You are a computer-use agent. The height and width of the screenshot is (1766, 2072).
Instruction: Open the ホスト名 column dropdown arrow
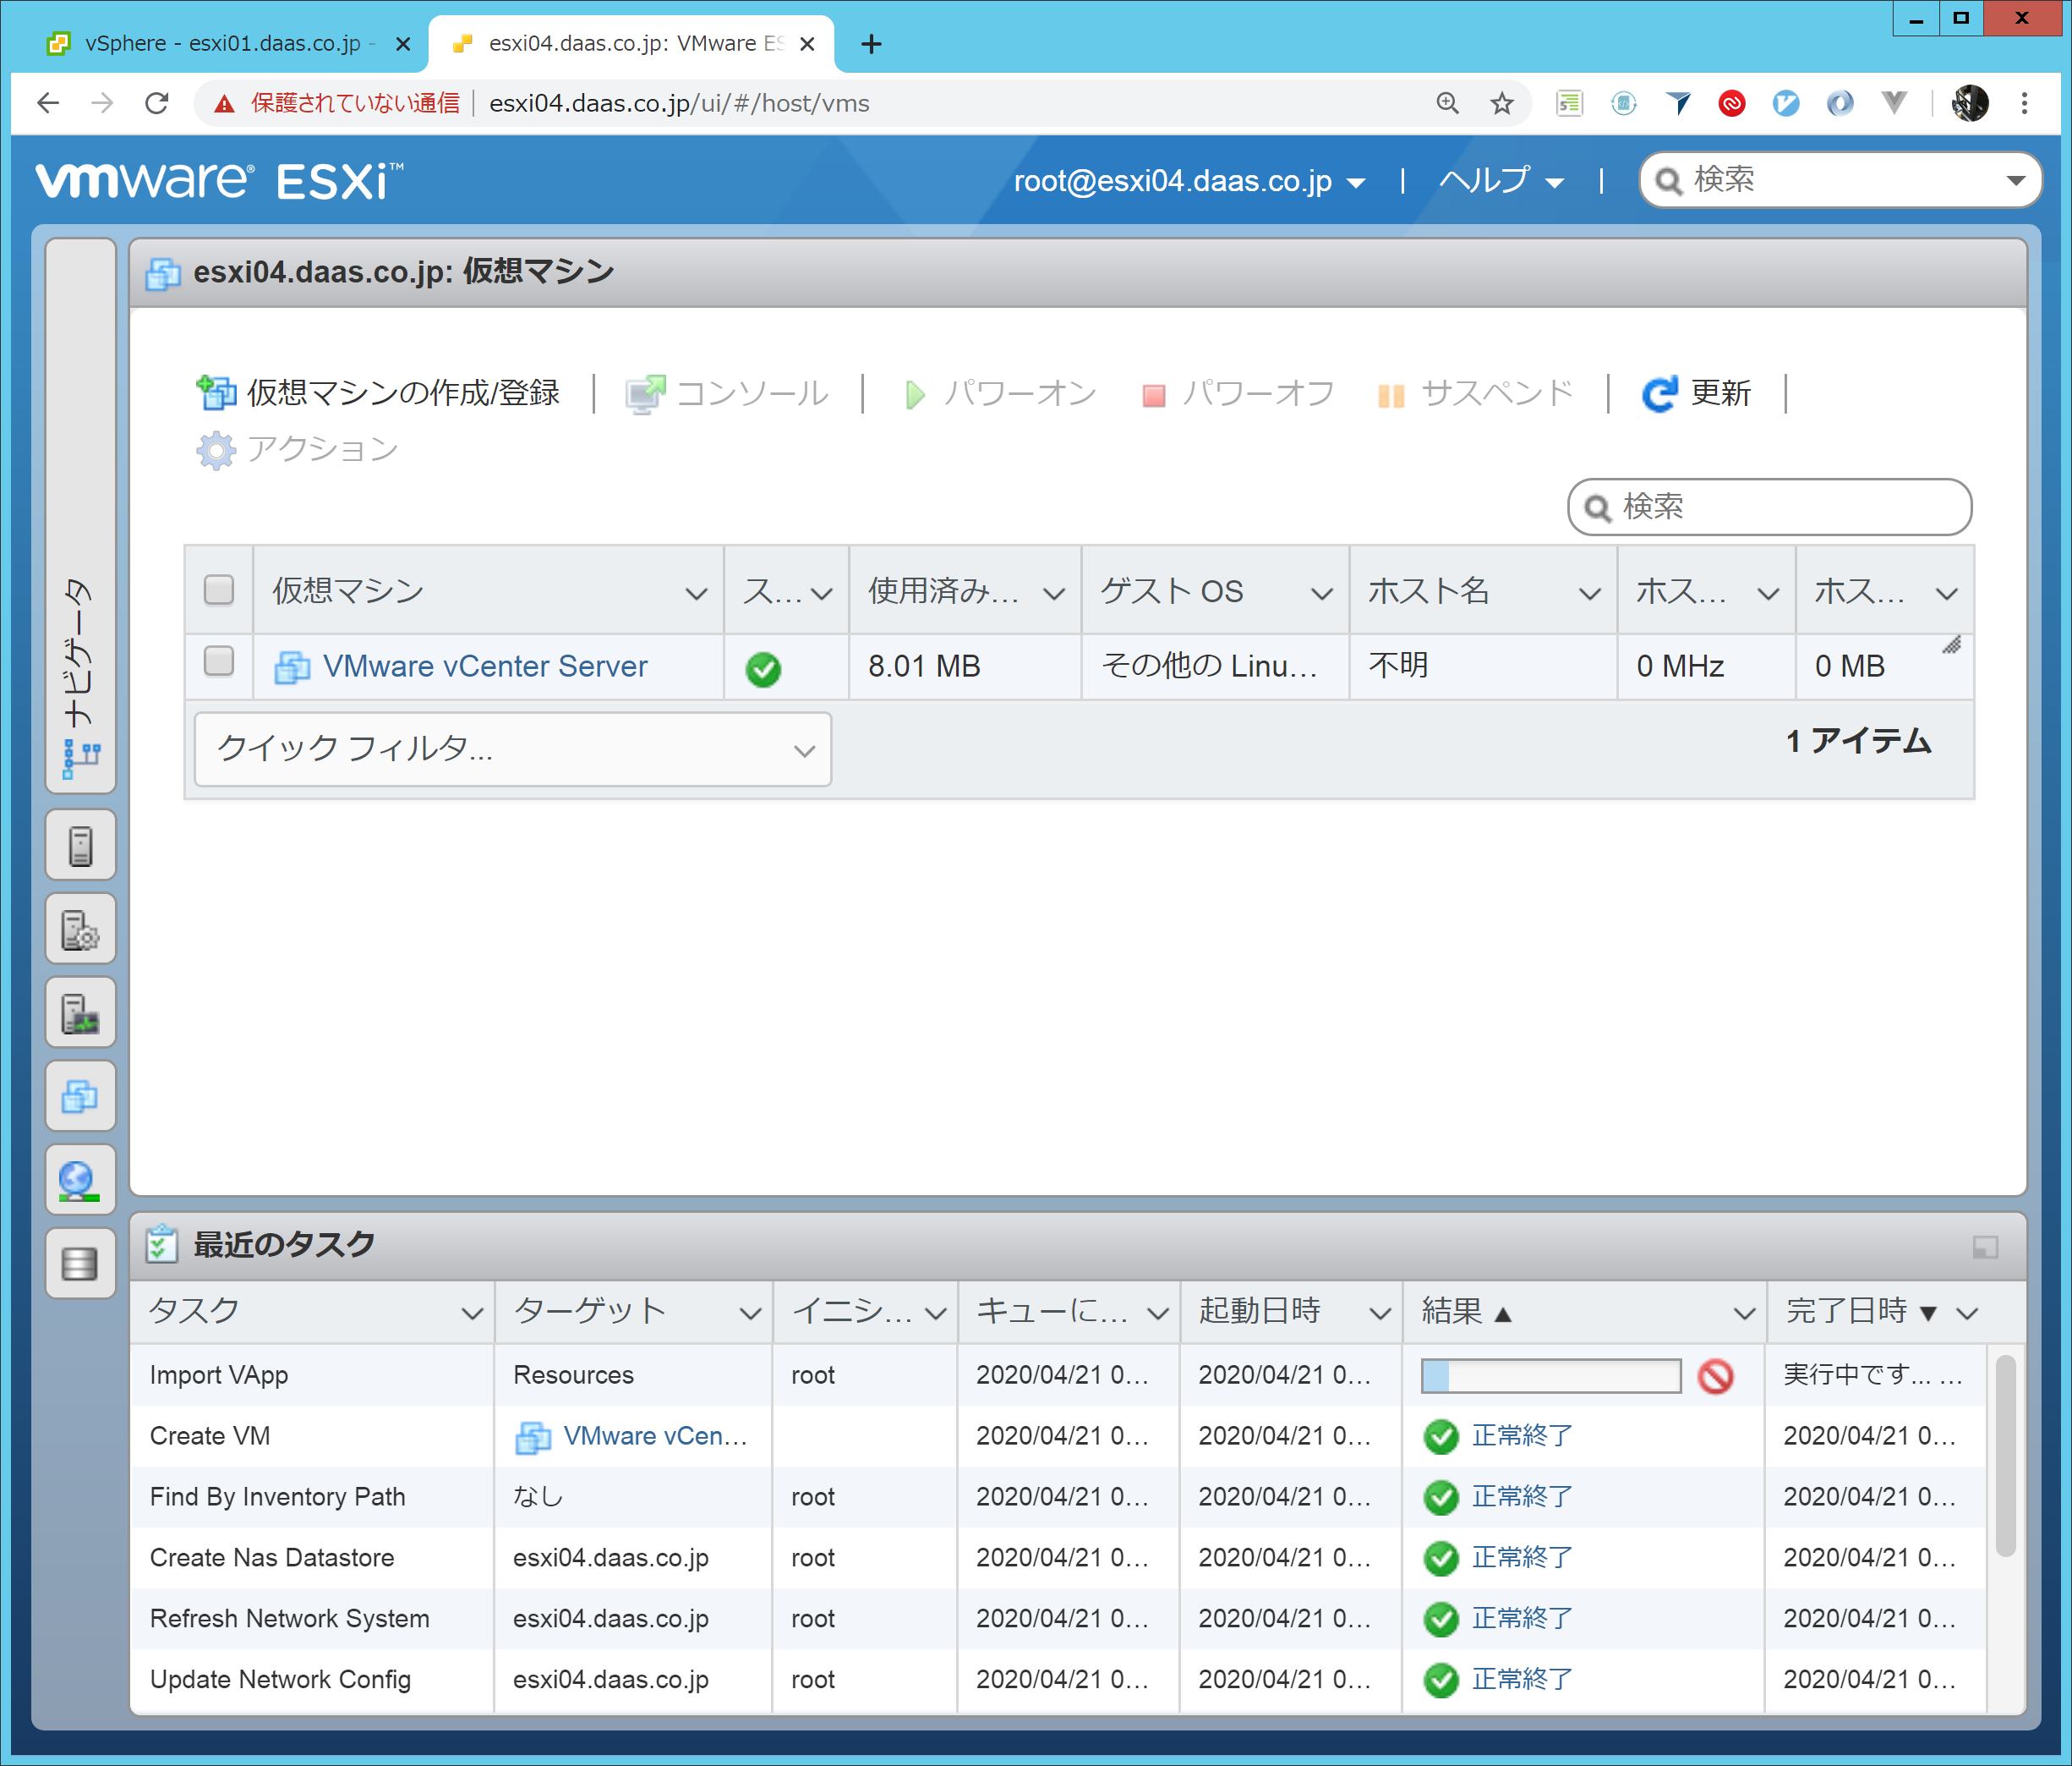[1590, 594]
